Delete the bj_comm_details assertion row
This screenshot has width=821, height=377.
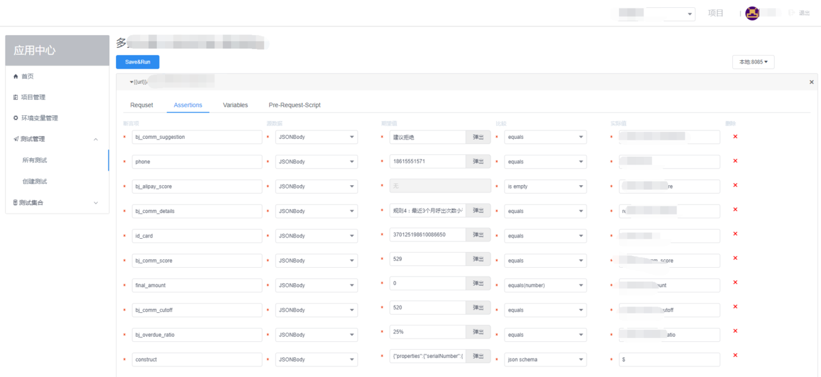point(735,210)
